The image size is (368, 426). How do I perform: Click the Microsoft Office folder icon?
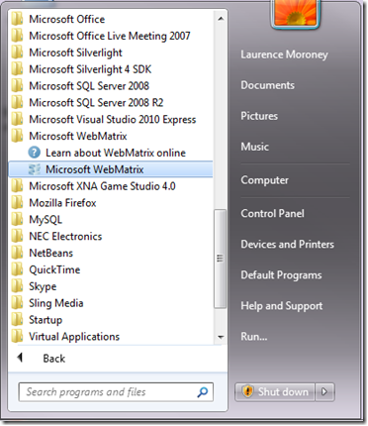17,19
